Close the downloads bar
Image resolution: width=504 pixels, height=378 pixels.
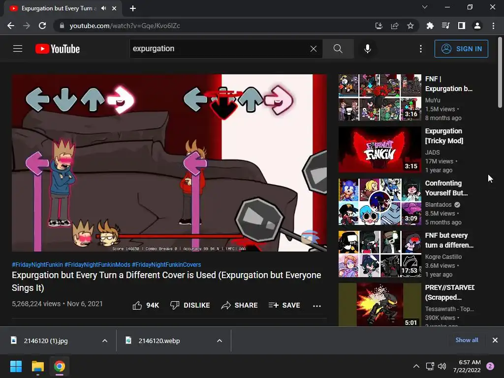pos(495,340)
